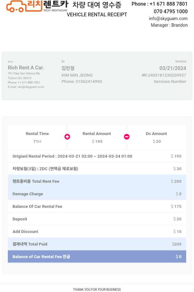Click customer phone 01062414993
The width and height of the screenshot is (194, 292).
coord(89,82)
